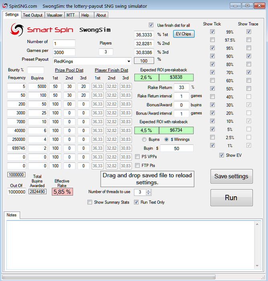Open the Text Output tab
268x281 pixels.
click(x=32, y=15)
